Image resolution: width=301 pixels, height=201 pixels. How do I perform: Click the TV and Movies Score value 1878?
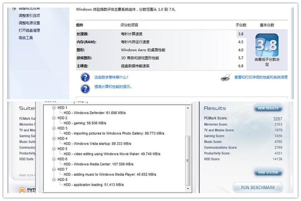278,130
